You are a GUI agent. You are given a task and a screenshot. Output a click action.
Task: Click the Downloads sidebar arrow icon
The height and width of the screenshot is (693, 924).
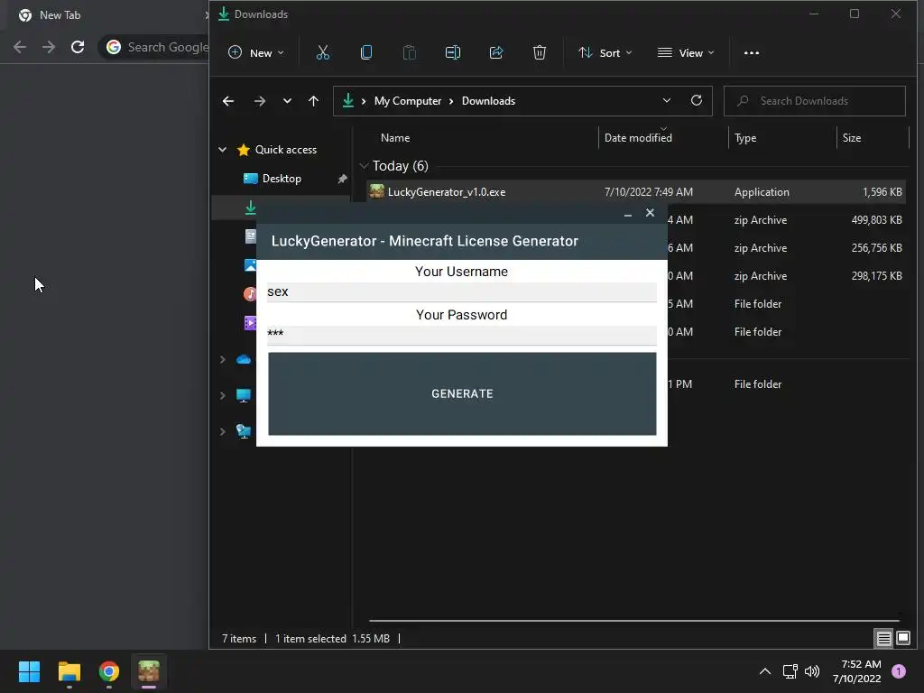point(251,208)
